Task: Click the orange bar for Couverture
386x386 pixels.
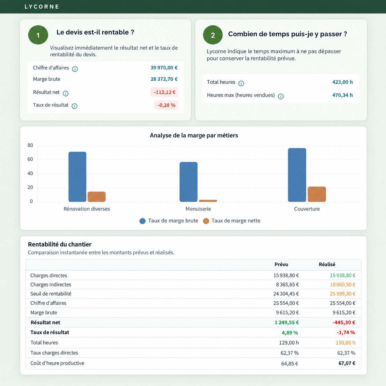Action: click(317, 194)
